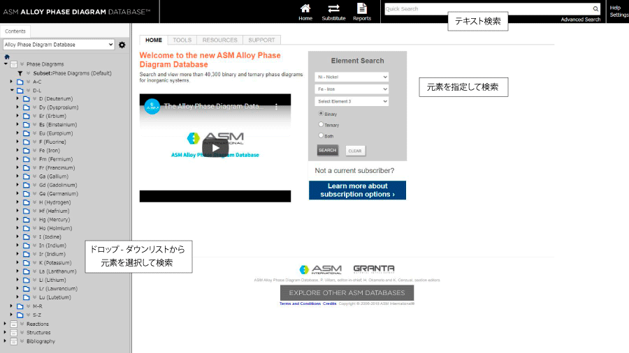Click Learn more about subscription options

[357, 190]
